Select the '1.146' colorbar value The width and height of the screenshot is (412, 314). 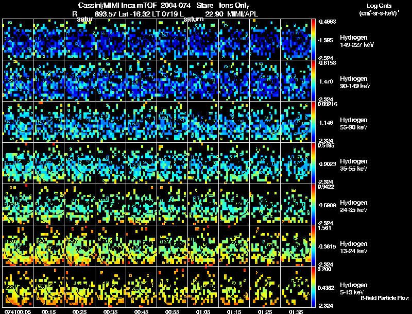click(x=326, y=123)
